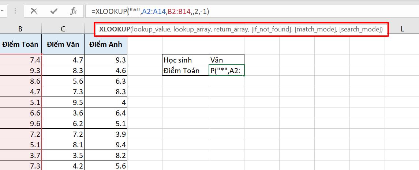Cancel the formula entry with the X icon
The height and width of the screenshot is (170, 419).
[x=34, y=11]
